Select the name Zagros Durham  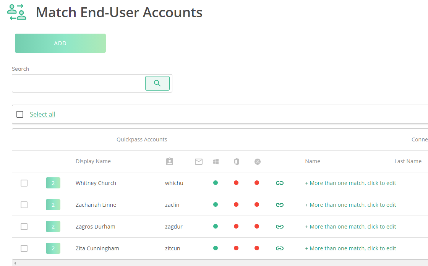95,227
